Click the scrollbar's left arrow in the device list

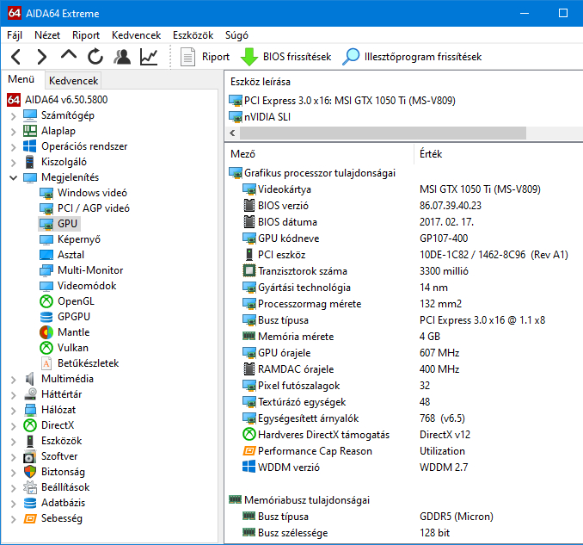[x=233, y=133]
